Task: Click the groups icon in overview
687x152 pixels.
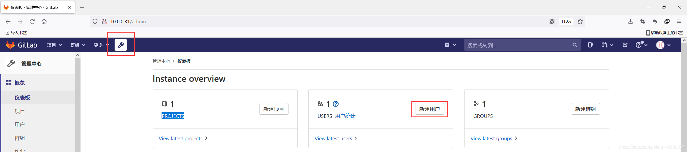Action: pos(476,104)
